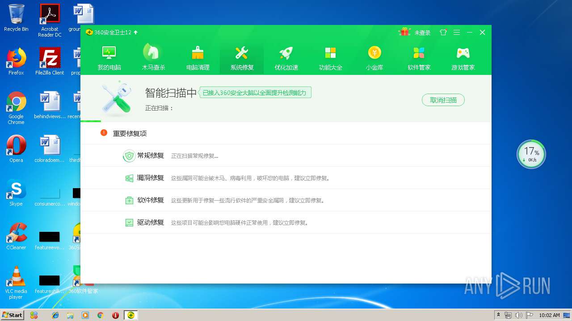
Task: Open 电脑清理 cleanup tab
Action: click(x=198, y=58)
